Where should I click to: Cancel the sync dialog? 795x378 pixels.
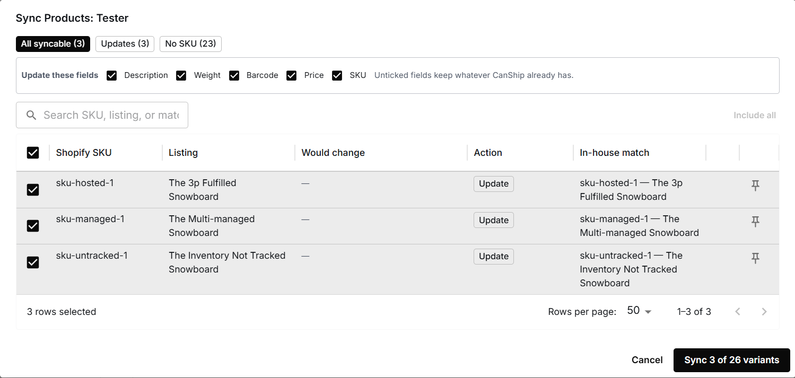pyautogui.click(x=647, y=360)
